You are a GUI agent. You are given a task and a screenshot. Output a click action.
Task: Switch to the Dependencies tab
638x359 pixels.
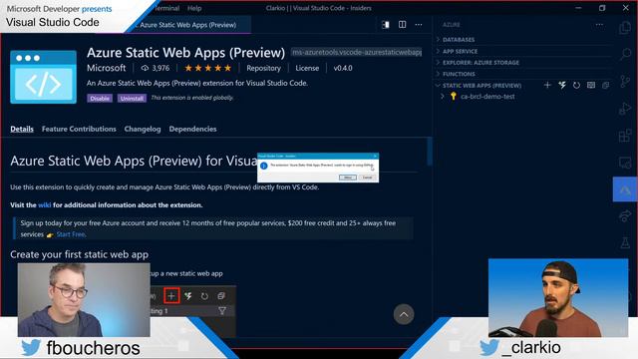click(x=192, y=129)
